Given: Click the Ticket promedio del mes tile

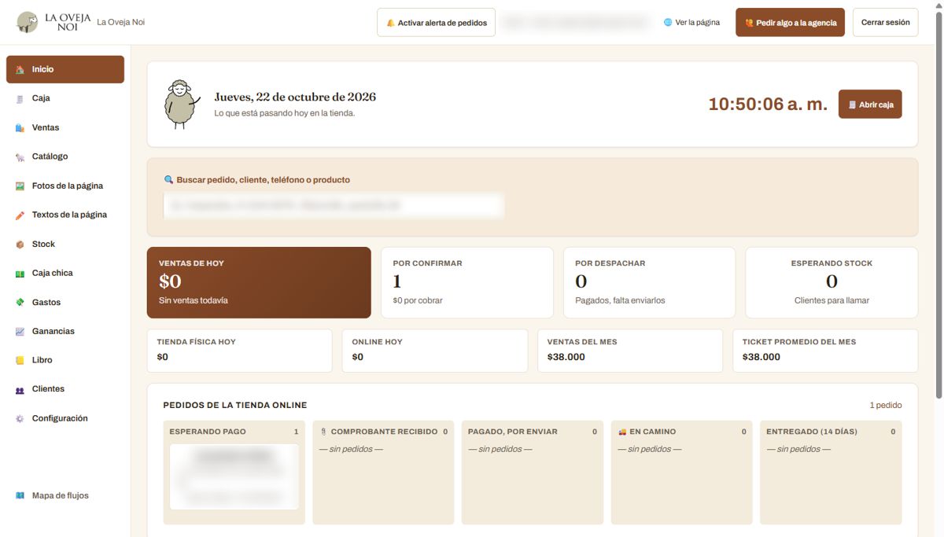Looking at the screenshot, I should click(x=825, y=351).
